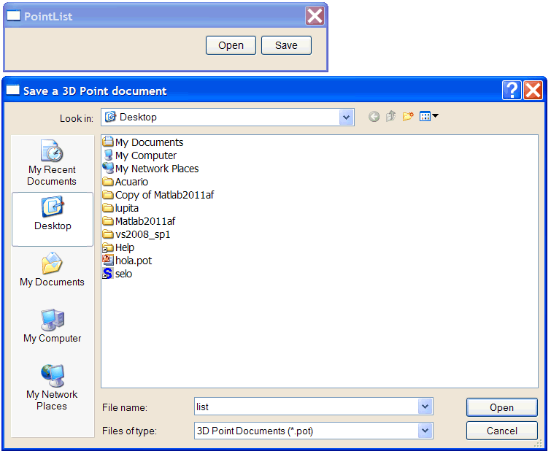Click the Open button in the dialog
Screen dimensions: 551x454
click(x=502, y=407)
